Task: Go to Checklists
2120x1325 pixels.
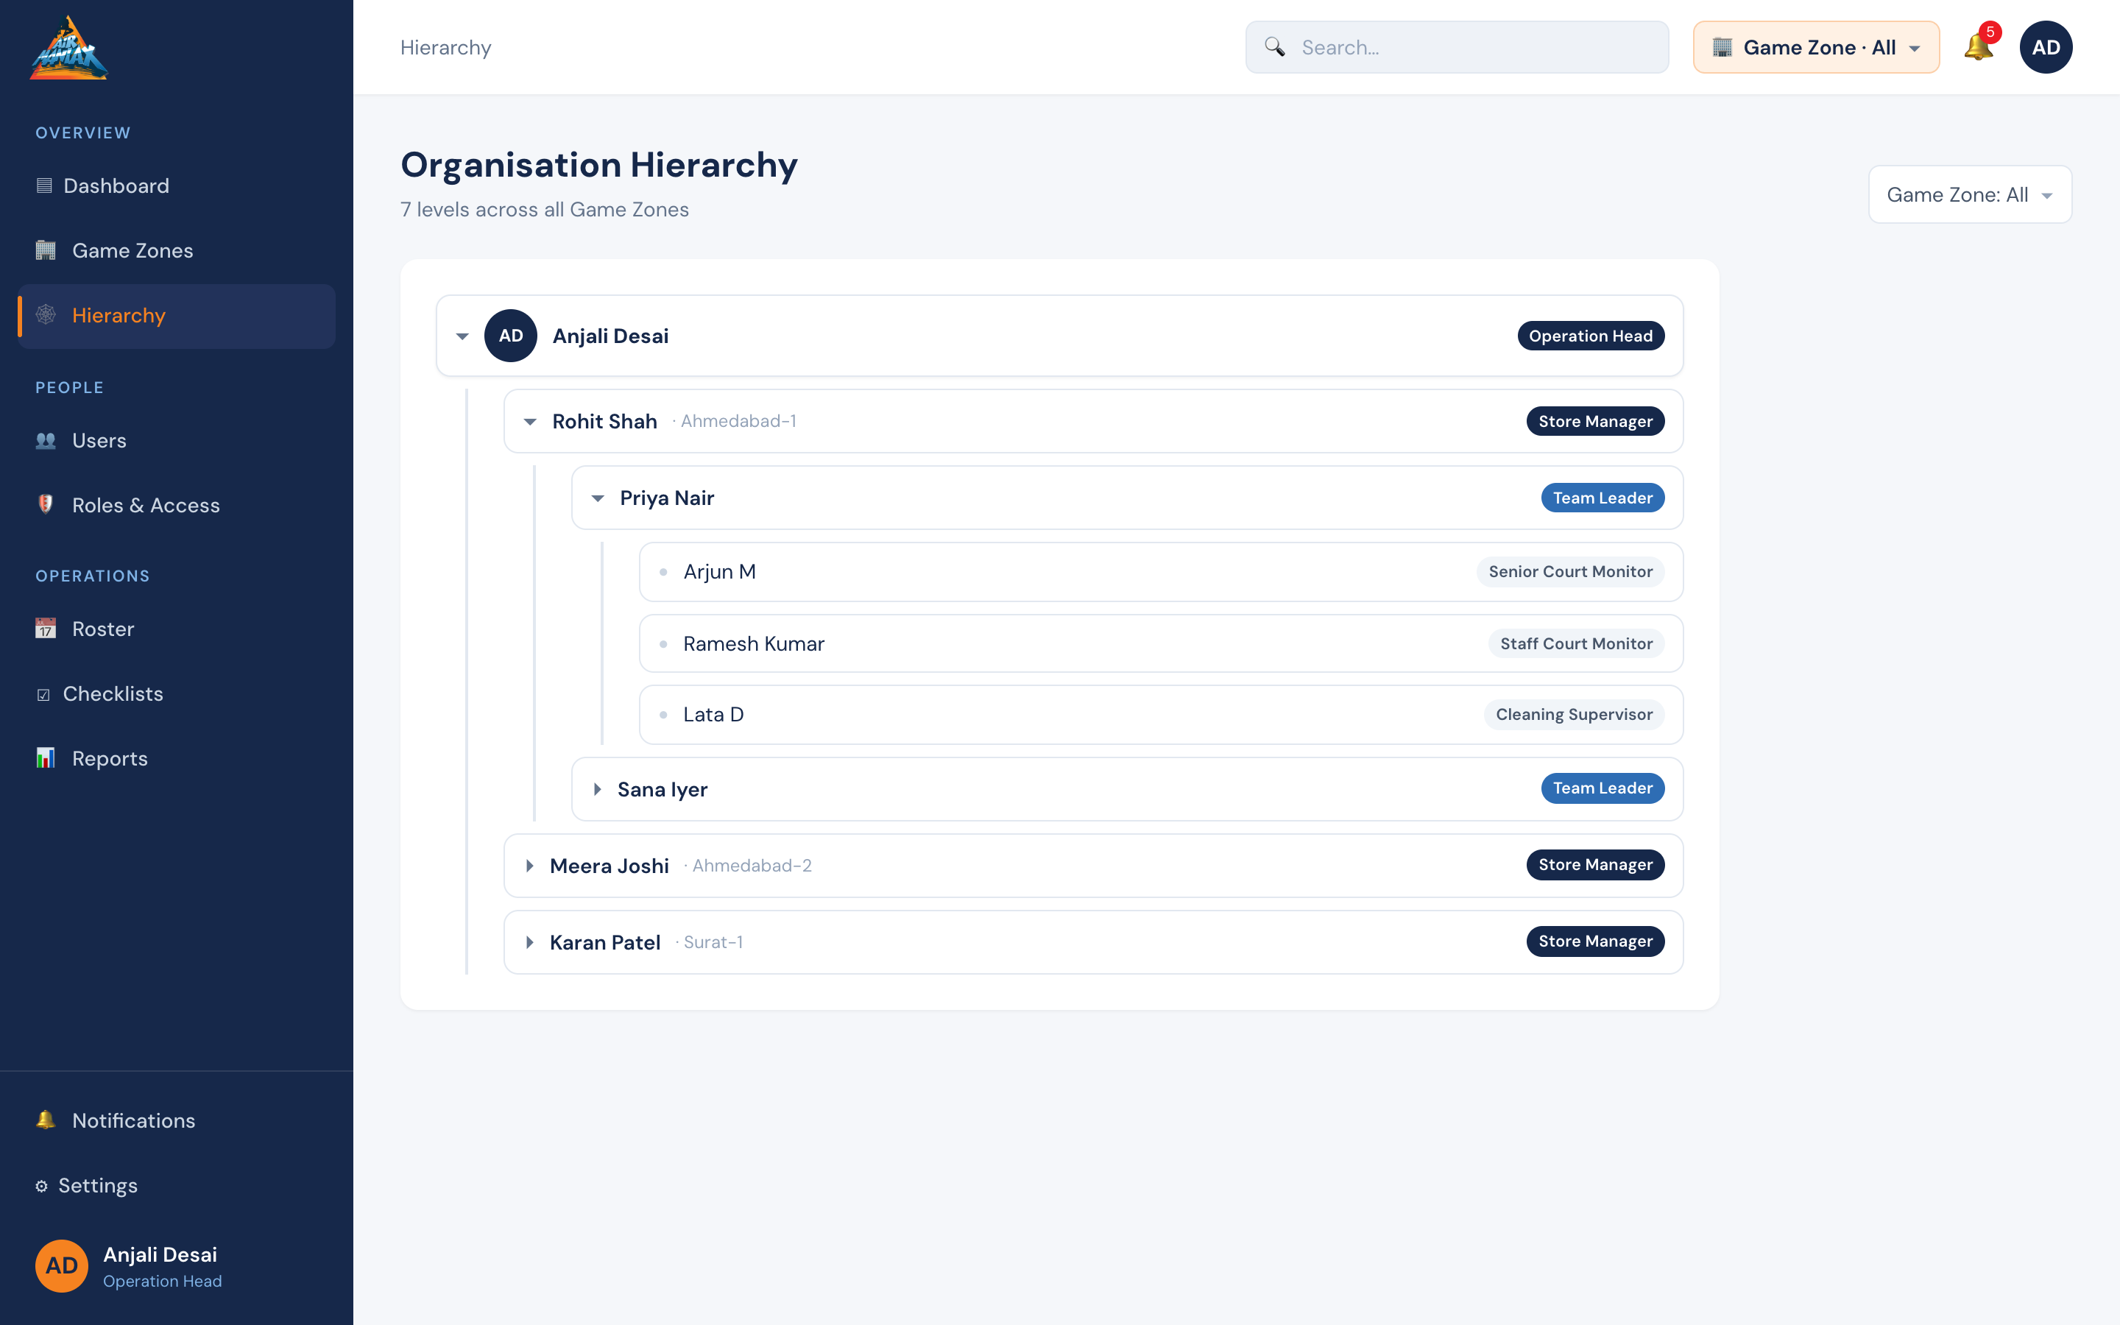Action: coord(176,694)
